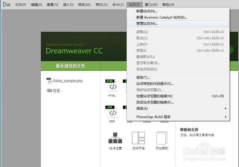Click the folder icon next to 打开

click(x=50, y=91)
